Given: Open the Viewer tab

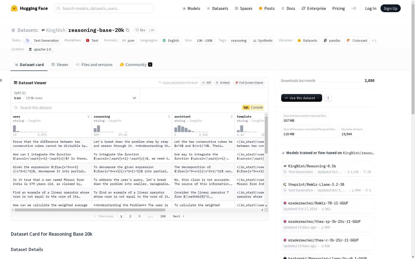Looking at the screenshot, I should (60, 65).
